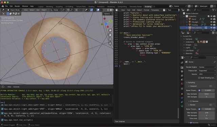Open the Render Engine Cycles dropdown

tap(207, 67)
